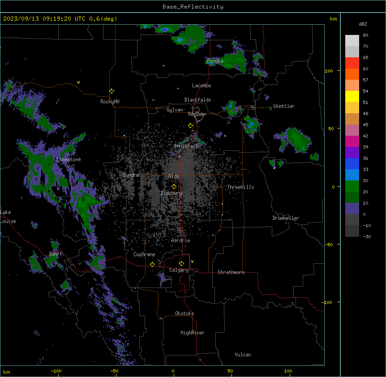
Task: Click the Calgary city label
Action: pyautogui.click(x=179, y=270)
